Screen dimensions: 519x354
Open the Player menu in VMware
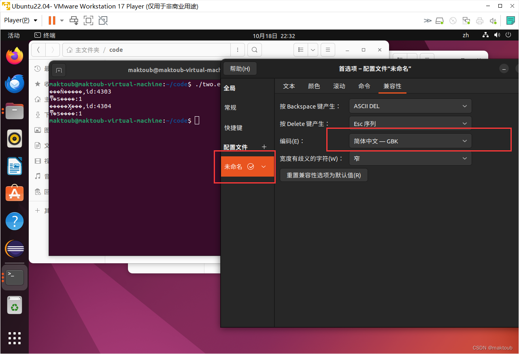click(x=17, y=20)
